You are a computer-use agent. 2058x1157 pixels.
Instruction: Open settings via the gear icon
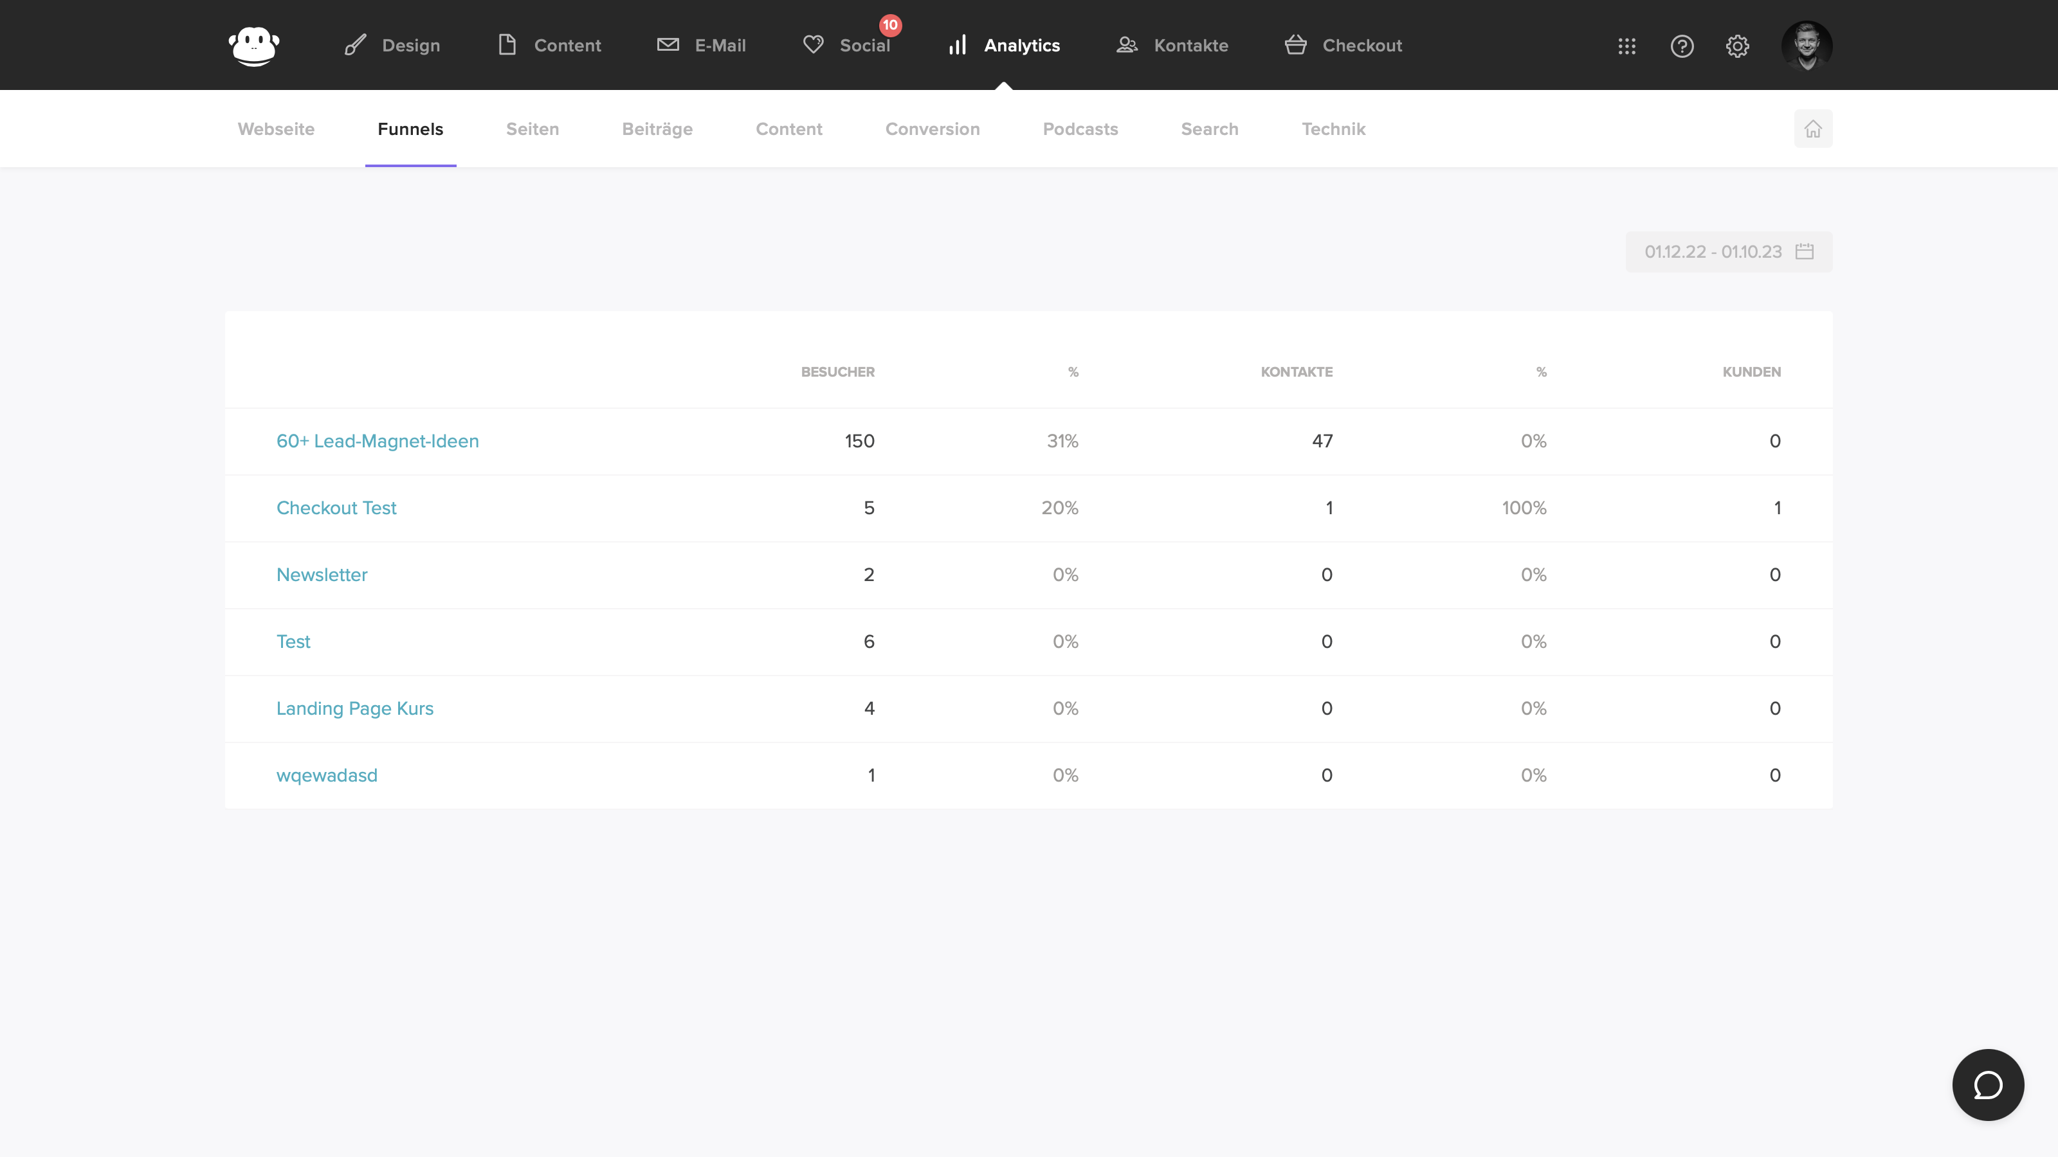coord(1738,46)
